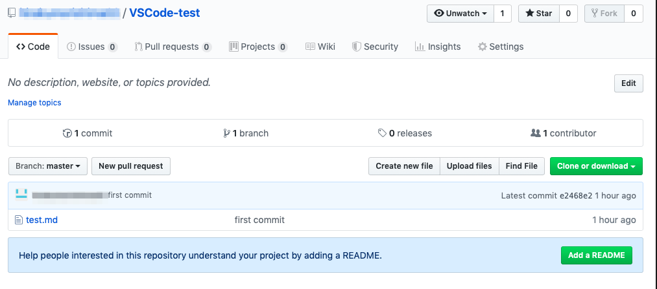The width and height of the screenshot is (657, 289).
Task: Open the test.md file link
Action: pyautogui.click(x=42, y=220)
